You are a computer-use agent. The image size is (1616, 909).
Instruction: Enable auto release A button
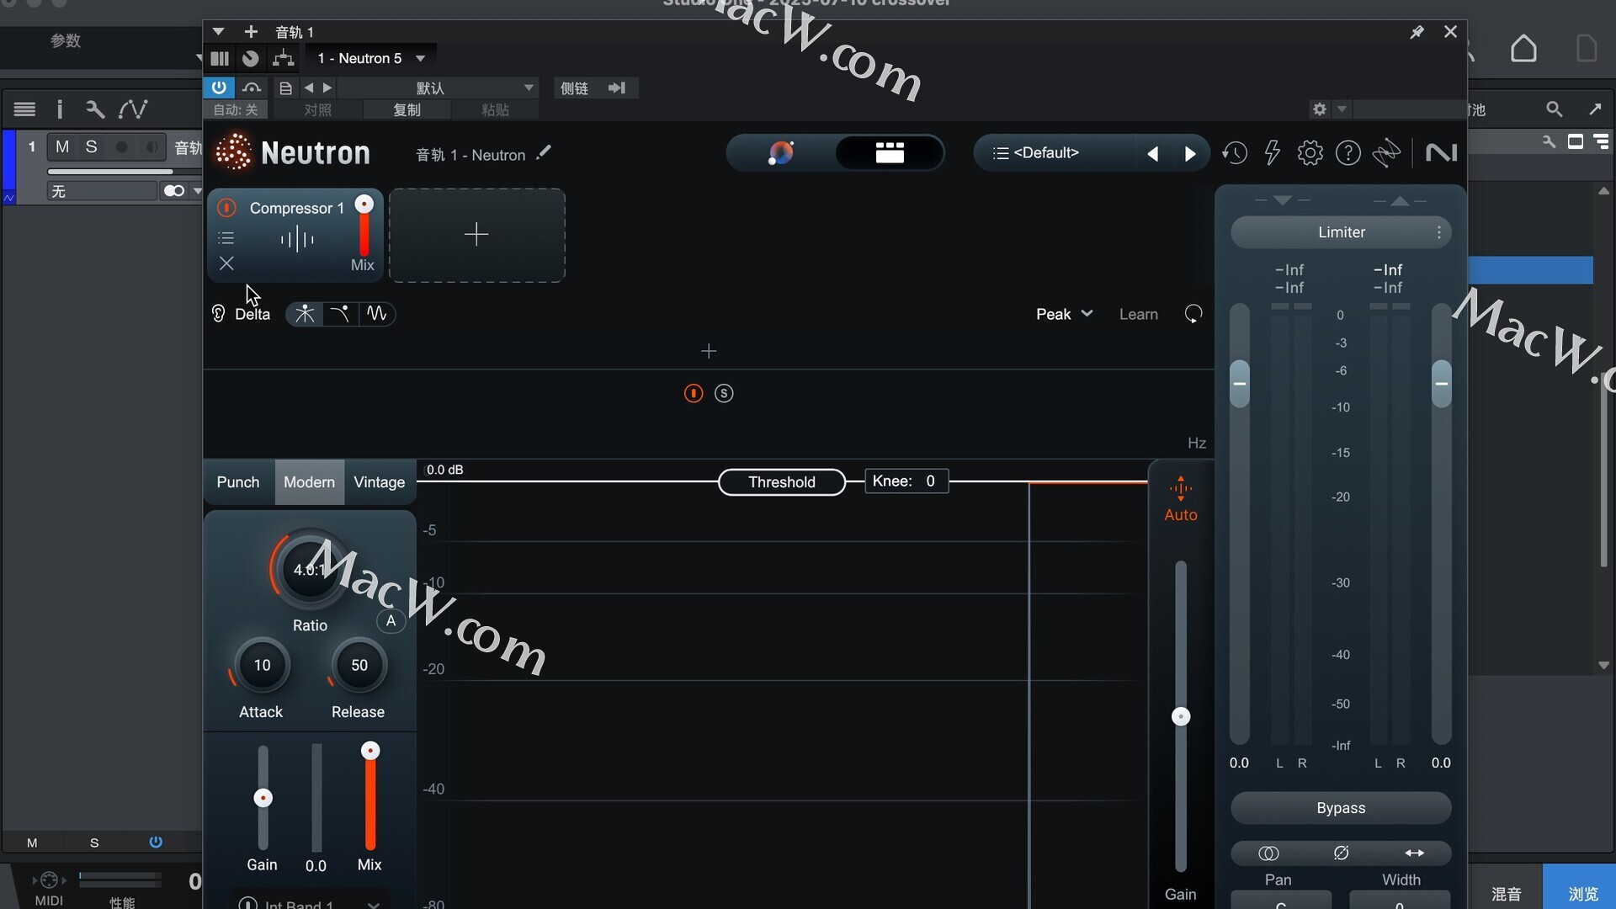click(391, 621)
